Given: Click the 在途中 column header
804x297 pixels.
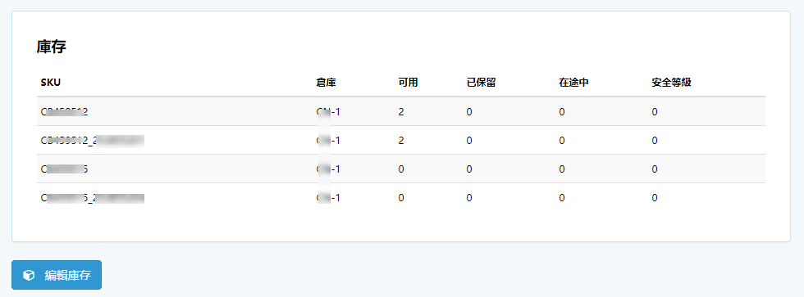Looking at the screenshot, I should coord(573,83).
